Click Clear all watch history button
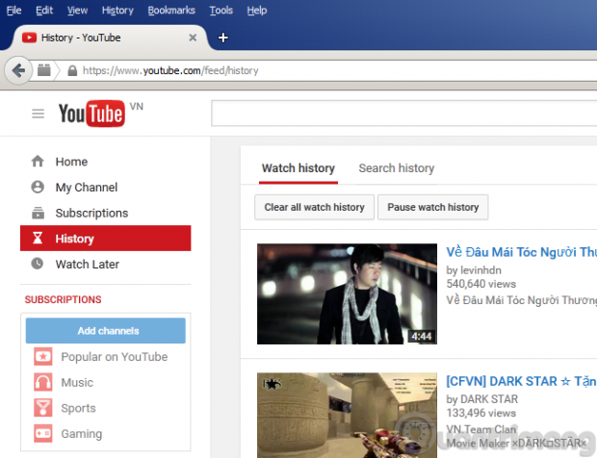Screen dimensions: 597x458 coord(314,207)
